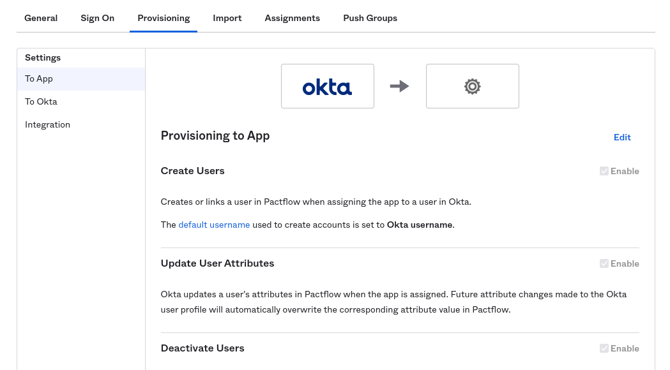Click the Provisioning to App heading
Screen dimensions: 670x370
[x=215, y=136]
